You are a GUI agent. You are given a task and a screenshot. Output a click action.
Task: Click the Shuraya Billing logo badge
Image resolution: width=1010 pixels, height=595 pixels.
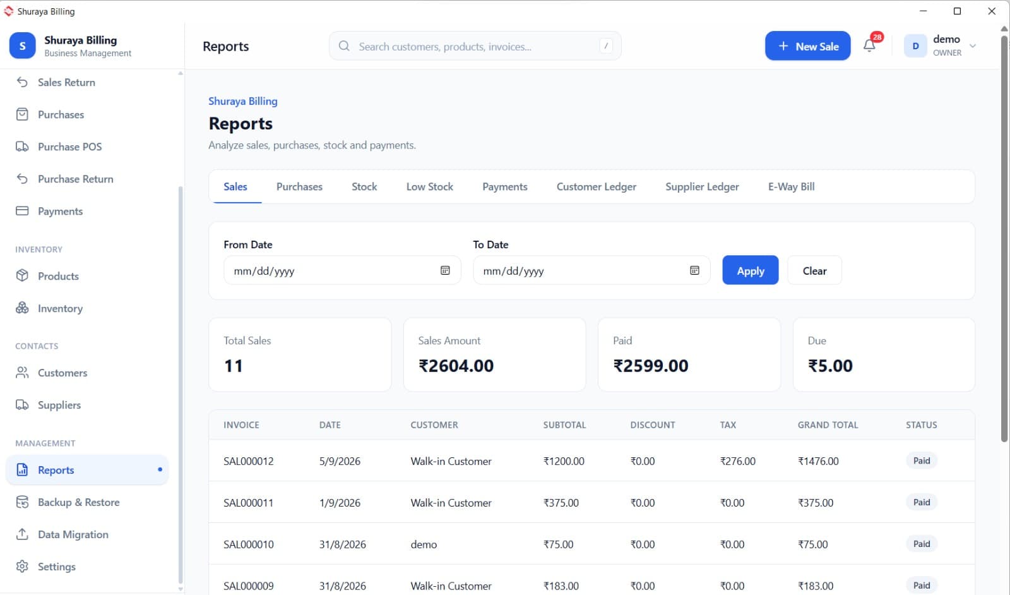pyautogui.click(x=22, y=46)
